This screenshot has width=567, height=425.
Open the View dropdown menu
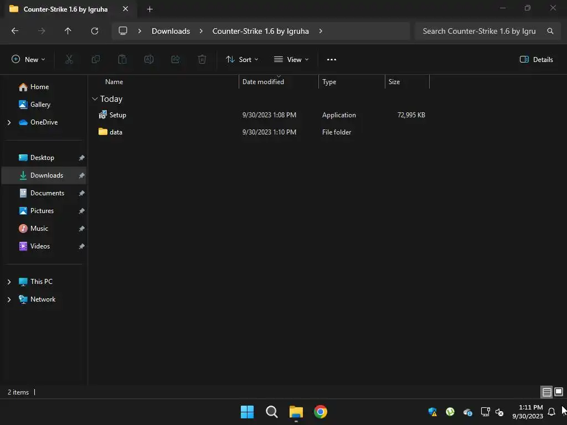click(291, 60)
